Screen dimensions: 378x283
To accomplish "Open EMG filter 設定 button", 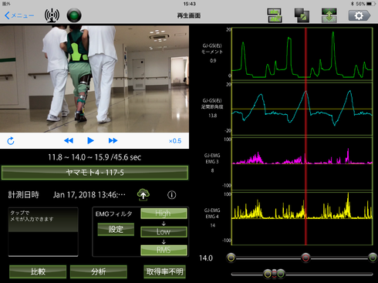I will coord(116,229).
